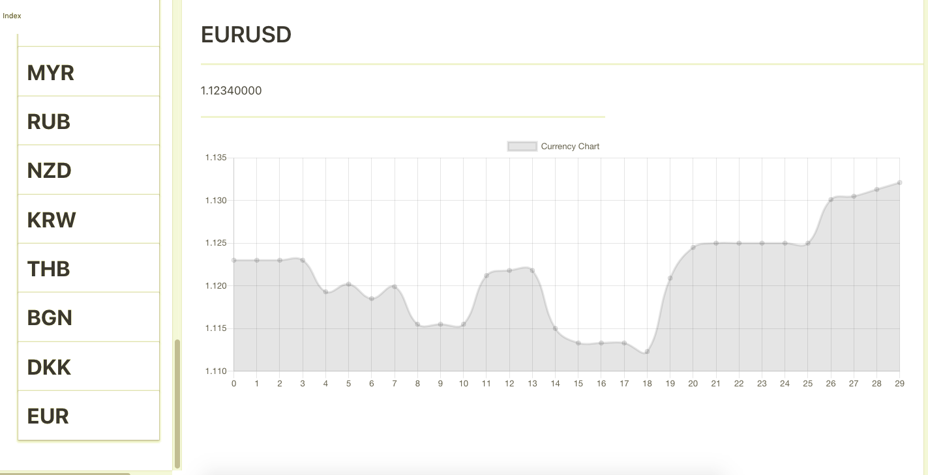Select MYR in the currency list
Viewport: 928px width, 475px height.
pos(51,73)
